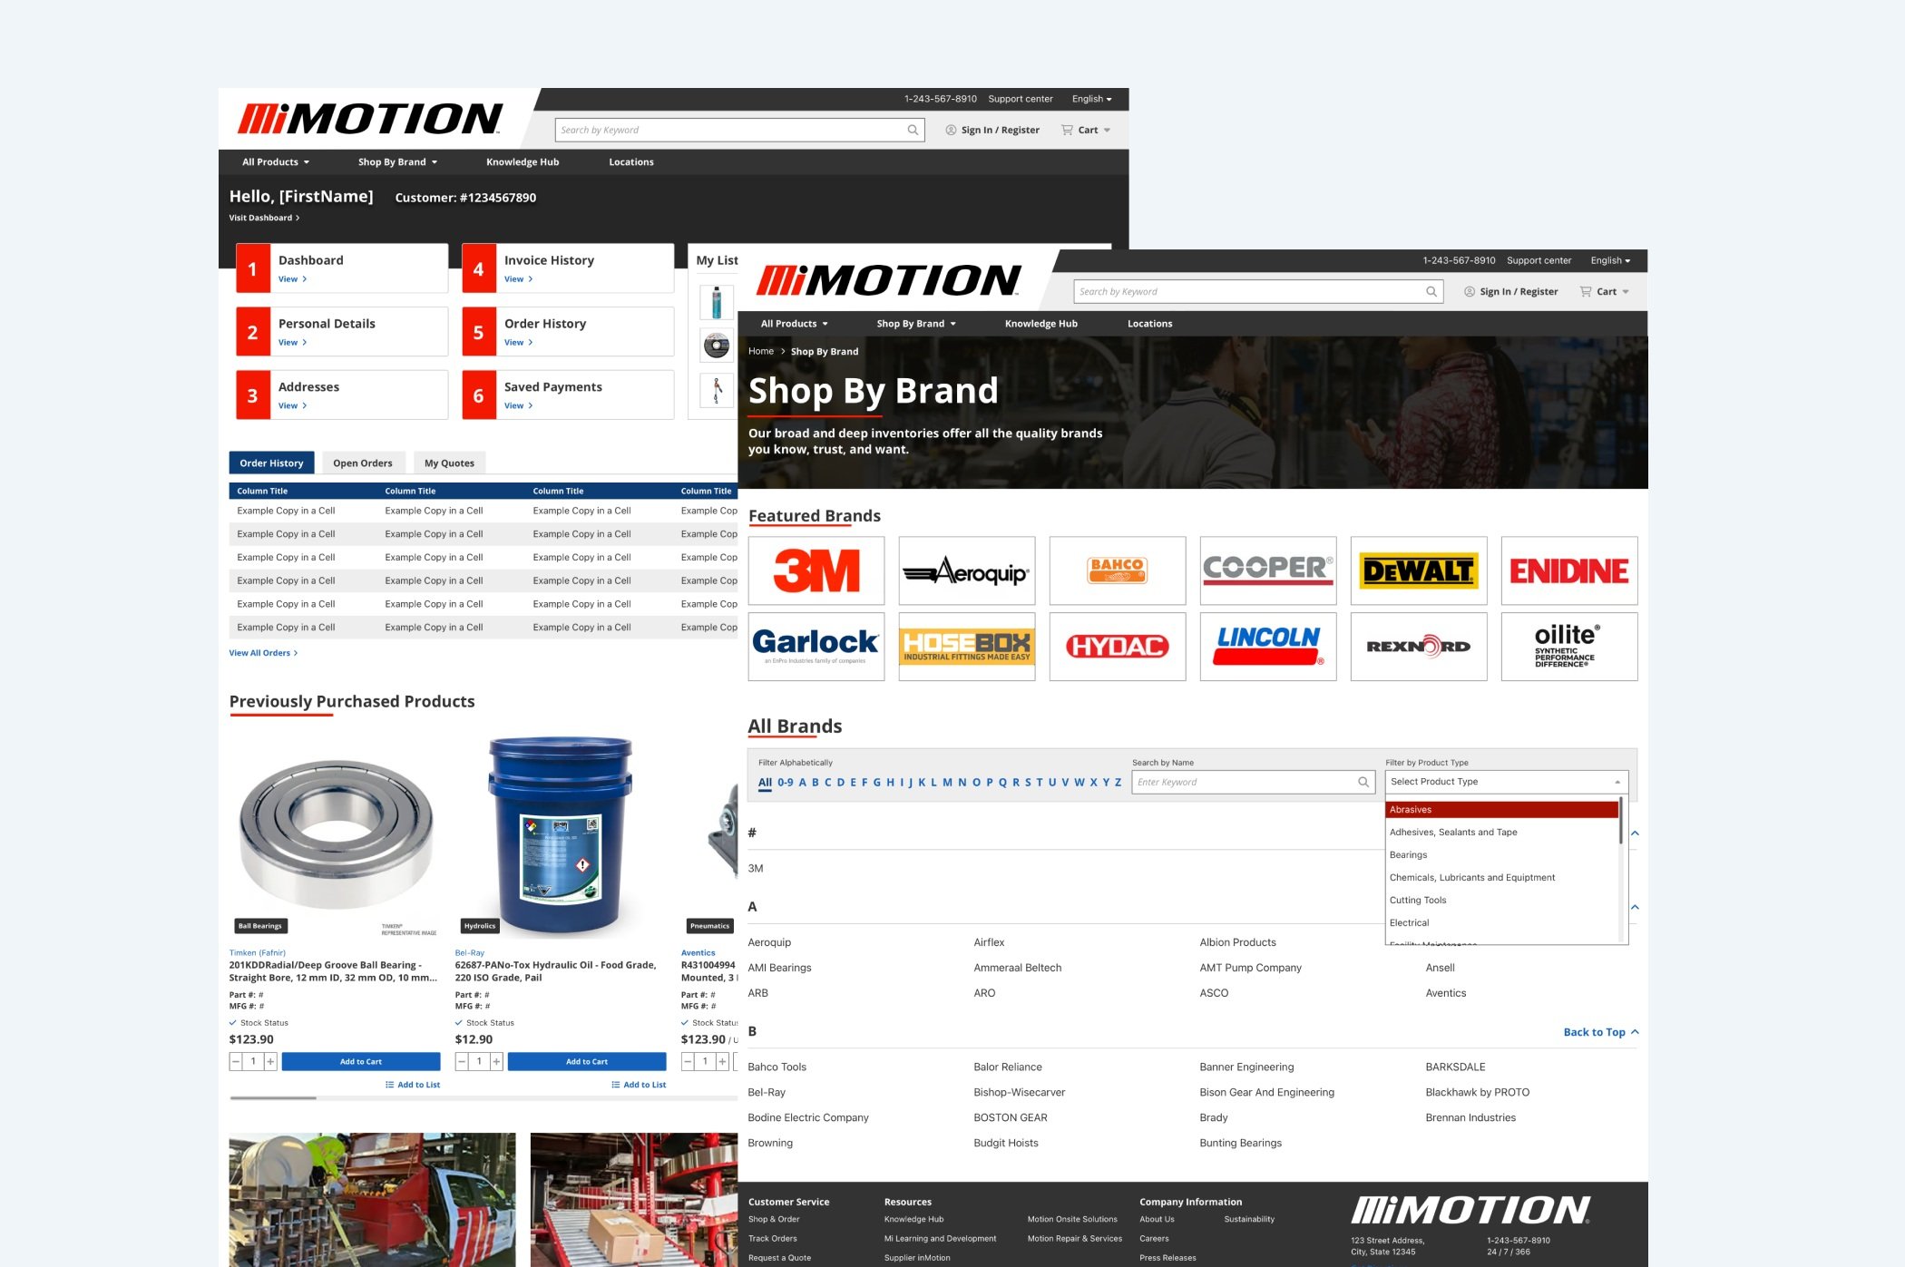Increase quantity for Timken bearing
1905x1267 pixels.
[270, 1061]
